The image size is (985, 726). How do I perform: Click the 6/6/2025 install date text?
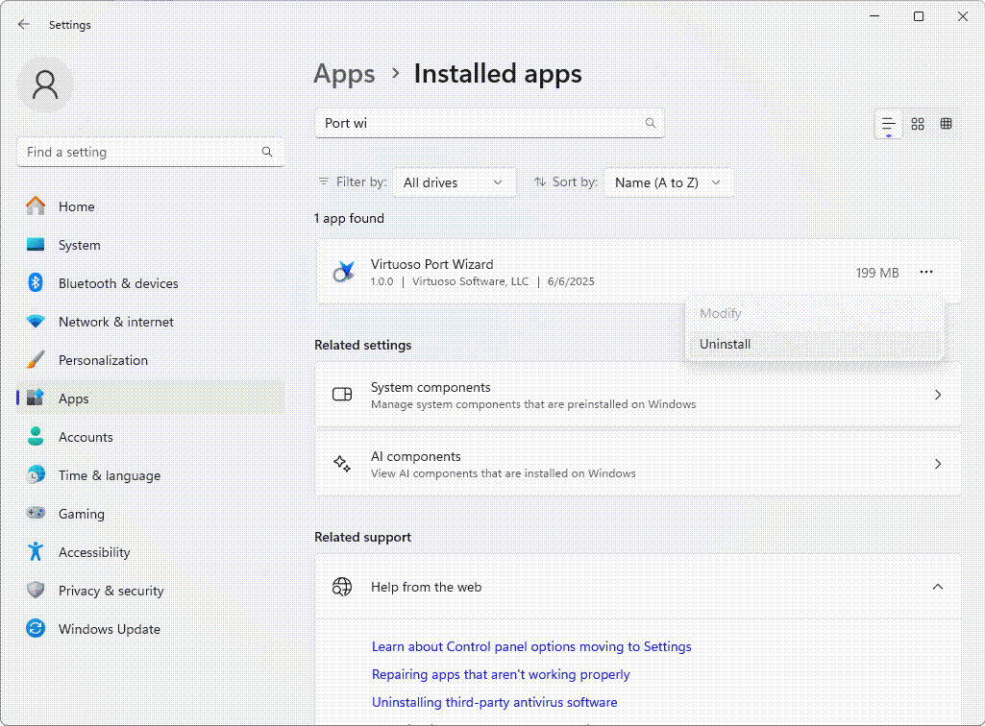[571, 281]
